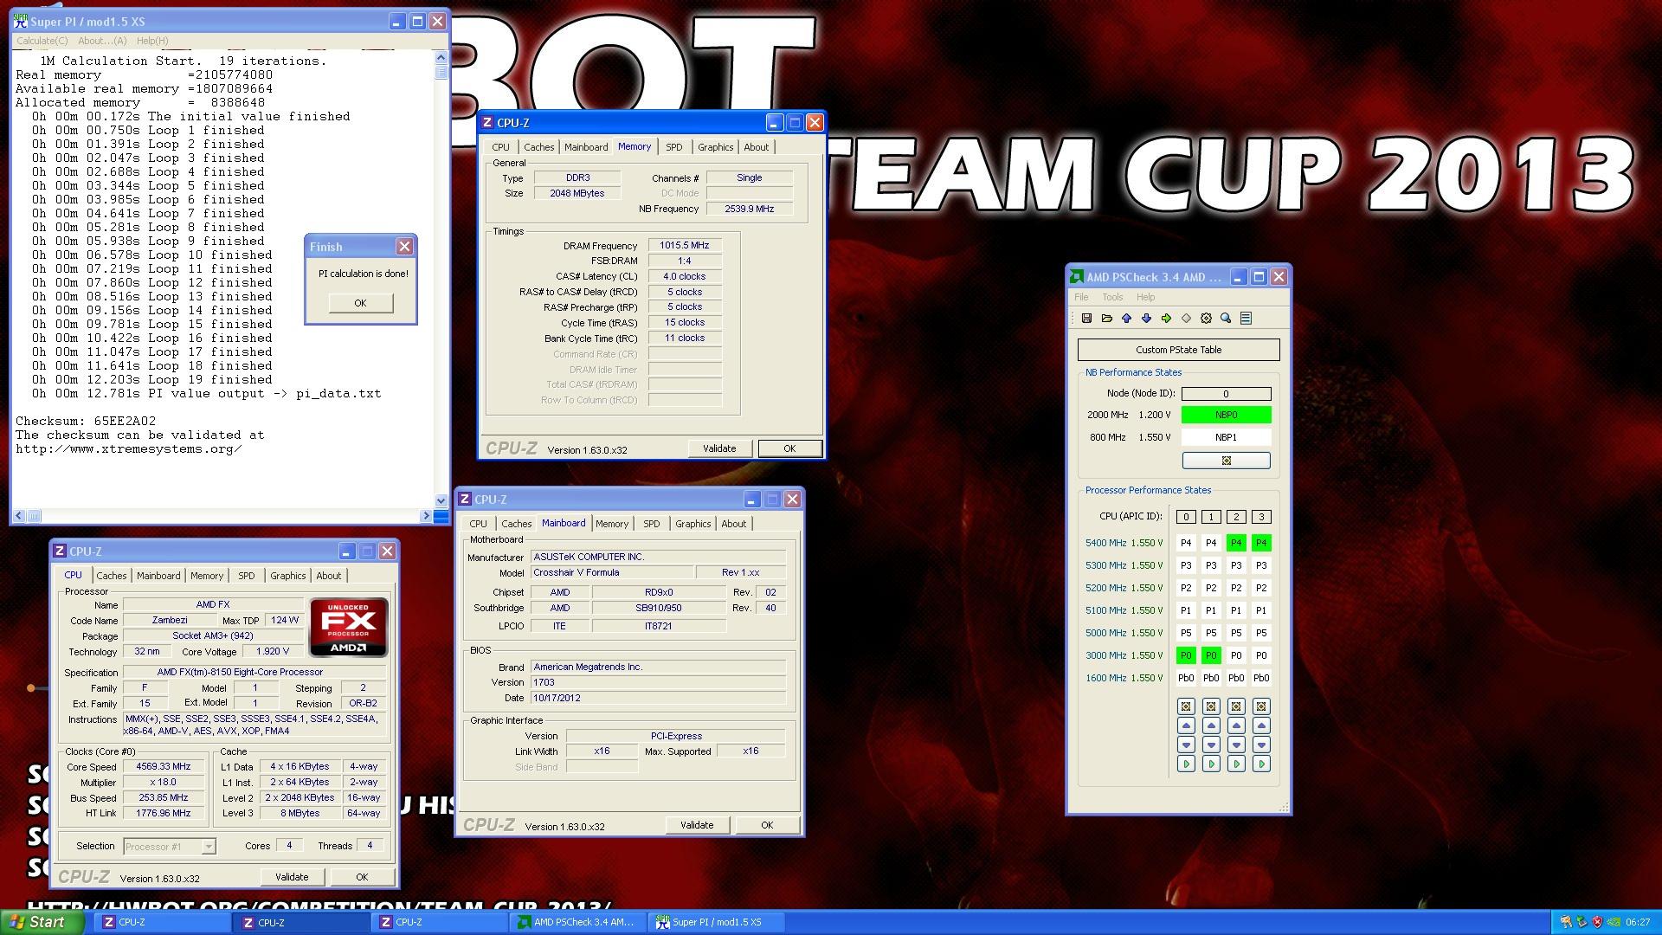This screenshot has height=935, width=1662.
Task: Click the Custom PState Table button
Action: click(x=1178, y=350)
